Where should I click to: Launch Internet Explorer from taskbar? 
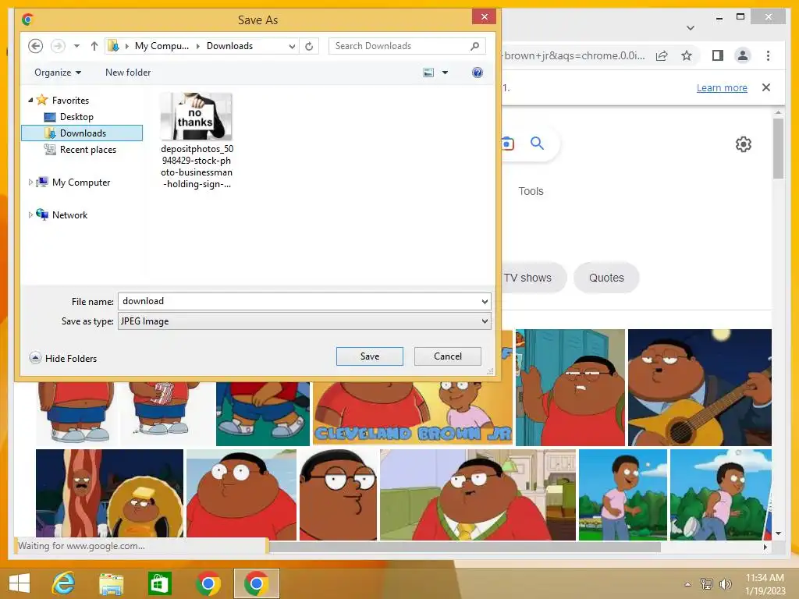tap(64, 583)
